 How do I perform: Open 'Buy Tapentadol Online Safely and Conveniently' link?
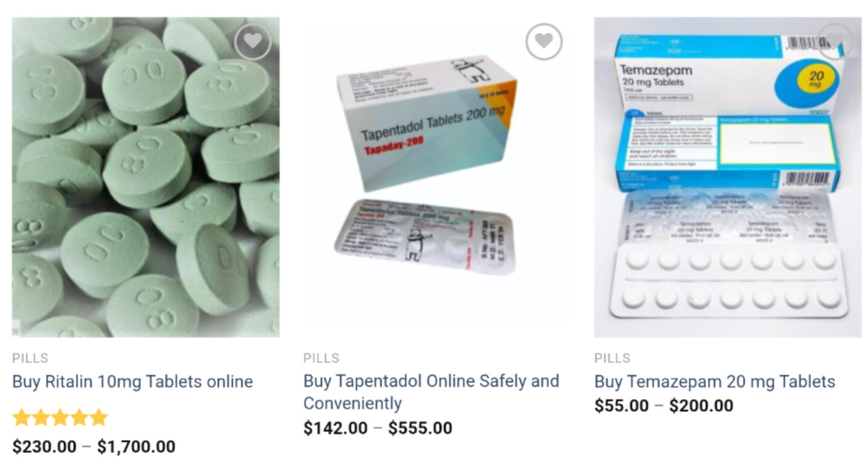click(431, 392)
